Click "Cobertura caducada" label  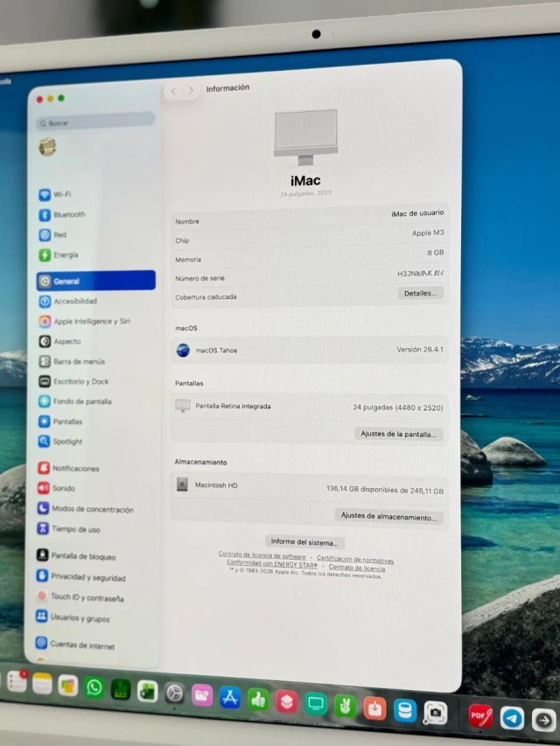pos(206,296)
